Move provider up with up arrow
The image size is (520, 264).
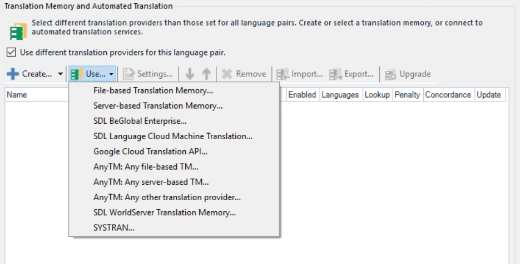pos(206,74)
